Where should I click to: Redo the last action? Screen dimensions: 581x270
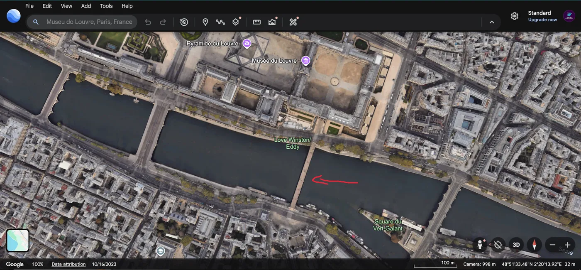[163, 22]
